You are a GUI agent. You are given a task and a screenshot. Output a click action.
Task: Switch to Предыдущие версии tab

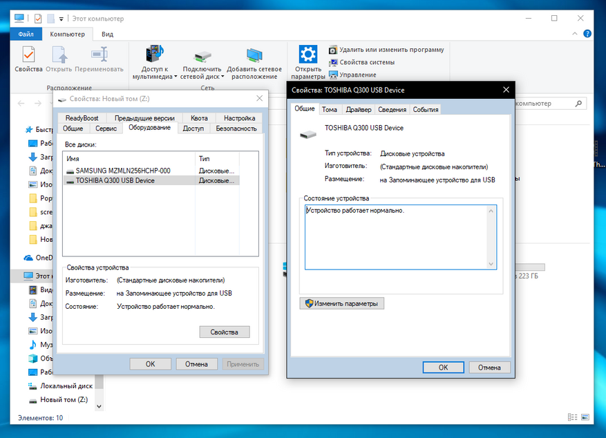coord(144,118)
